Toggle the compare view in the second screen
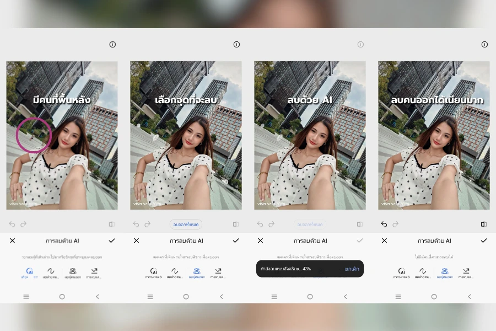The width and height of the screenshot is (496, 331). click(236, 225)
